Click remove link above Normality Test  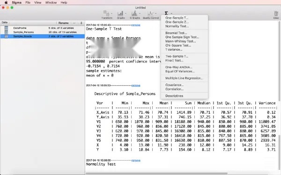pos(136,161)
